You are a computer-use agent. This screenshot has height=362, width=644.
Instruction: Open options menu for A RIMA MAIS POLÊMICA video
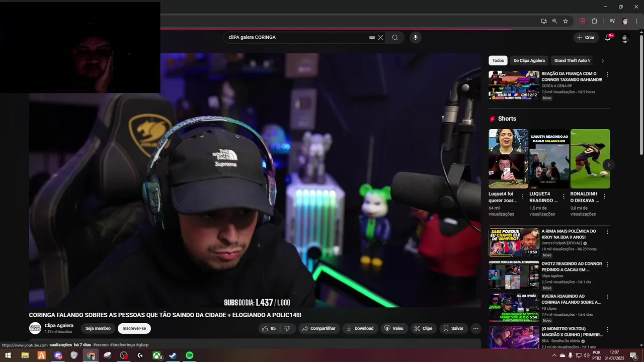(x=607, y=232)
